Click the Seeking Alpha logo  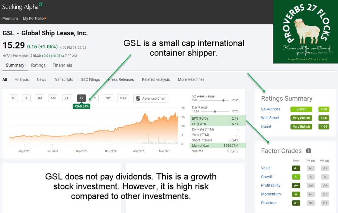22,6
